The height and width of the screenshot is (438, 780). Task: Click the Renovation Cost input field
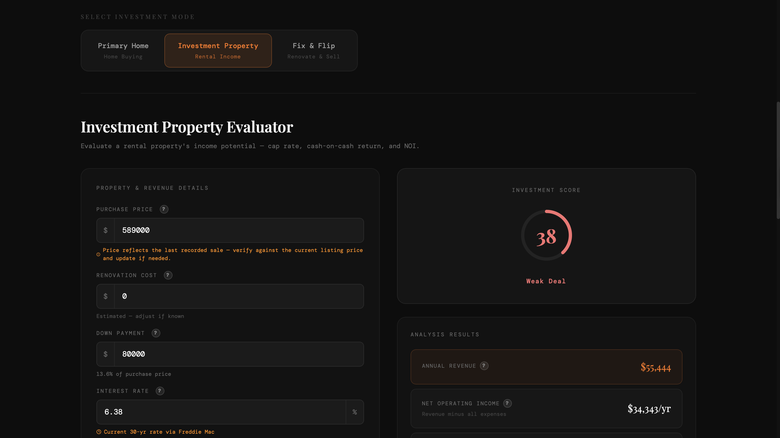[x=239, y=296]
